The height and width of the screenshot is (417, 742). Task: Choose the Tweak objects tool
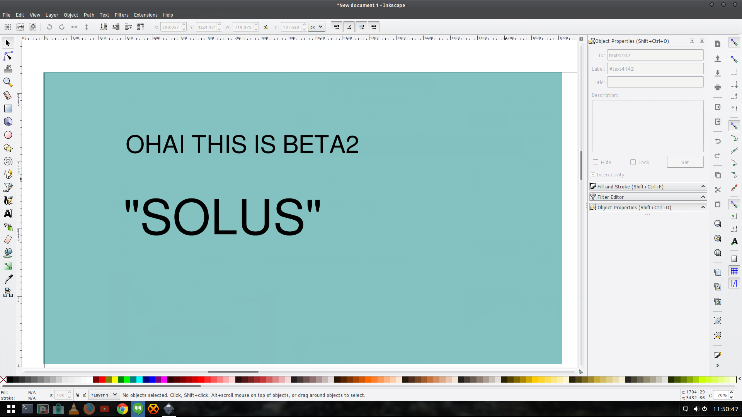point(8,69)
